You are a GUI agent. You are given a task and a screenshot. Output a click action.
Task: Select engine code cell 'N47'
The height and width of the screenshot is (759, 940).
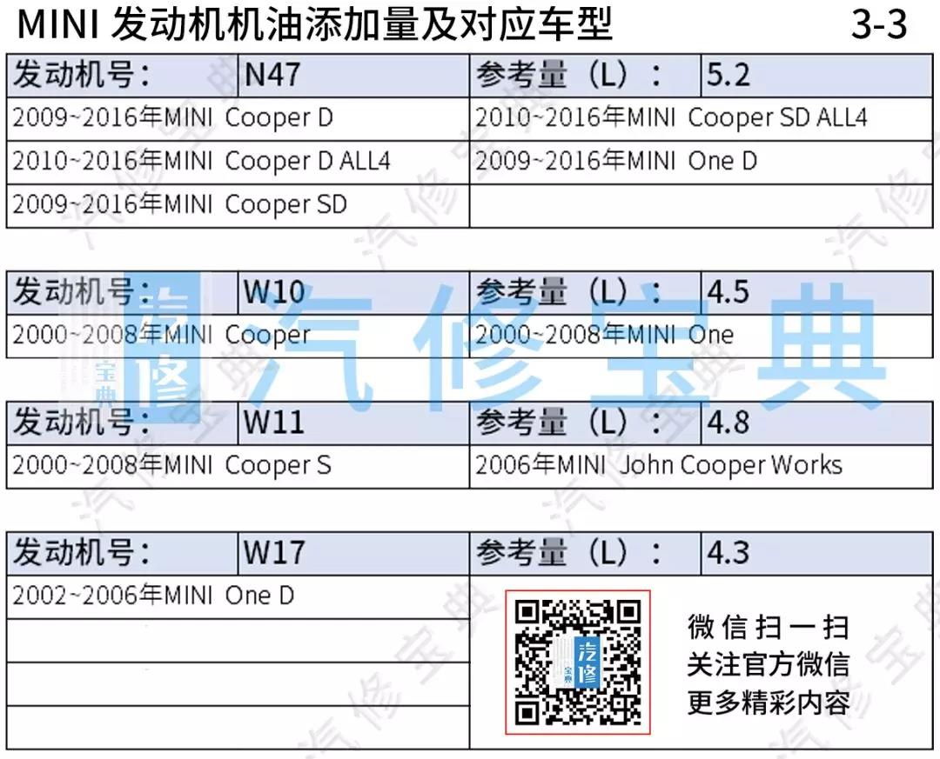coord(353,76)
